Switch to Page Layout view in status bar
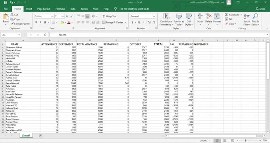Viewport: 270px width, 143px height. 225,141
